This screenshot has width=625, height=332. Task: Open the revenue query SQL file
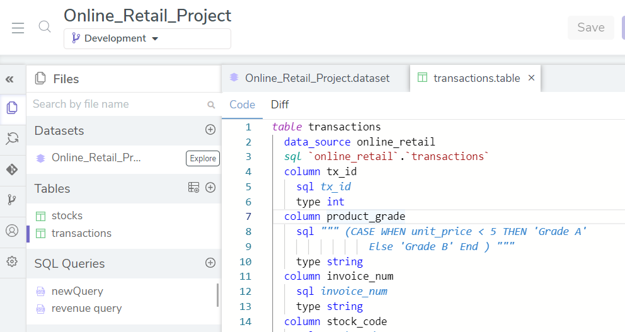86,309
